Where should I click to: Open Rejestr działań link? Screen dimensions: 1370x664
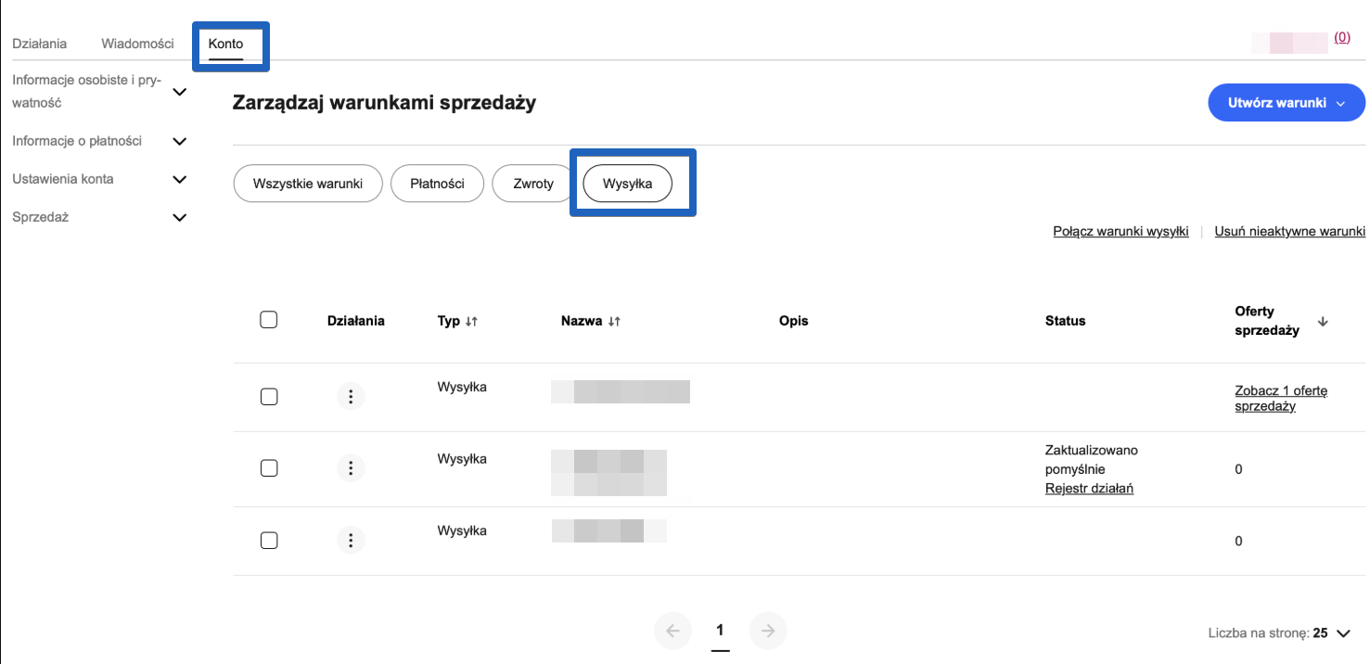coord(1089,489)
